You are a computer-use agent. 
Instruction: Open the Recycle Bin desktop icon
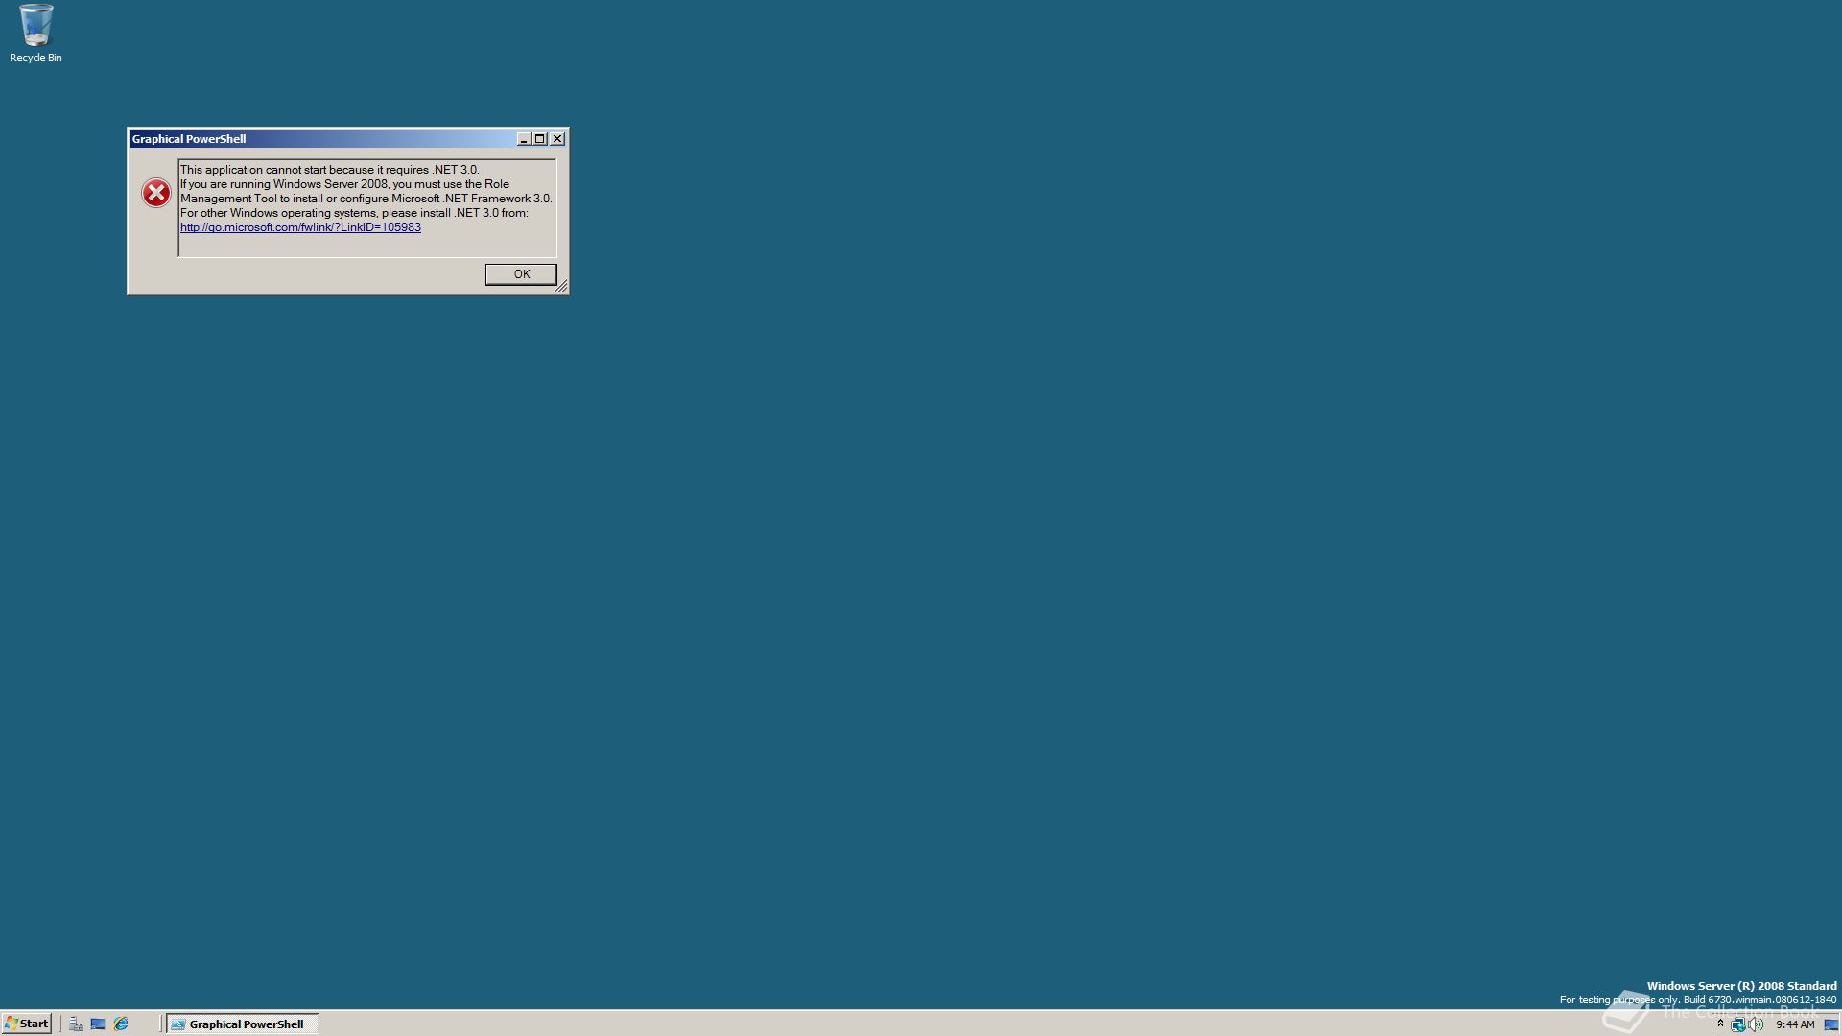pos(35,34)
